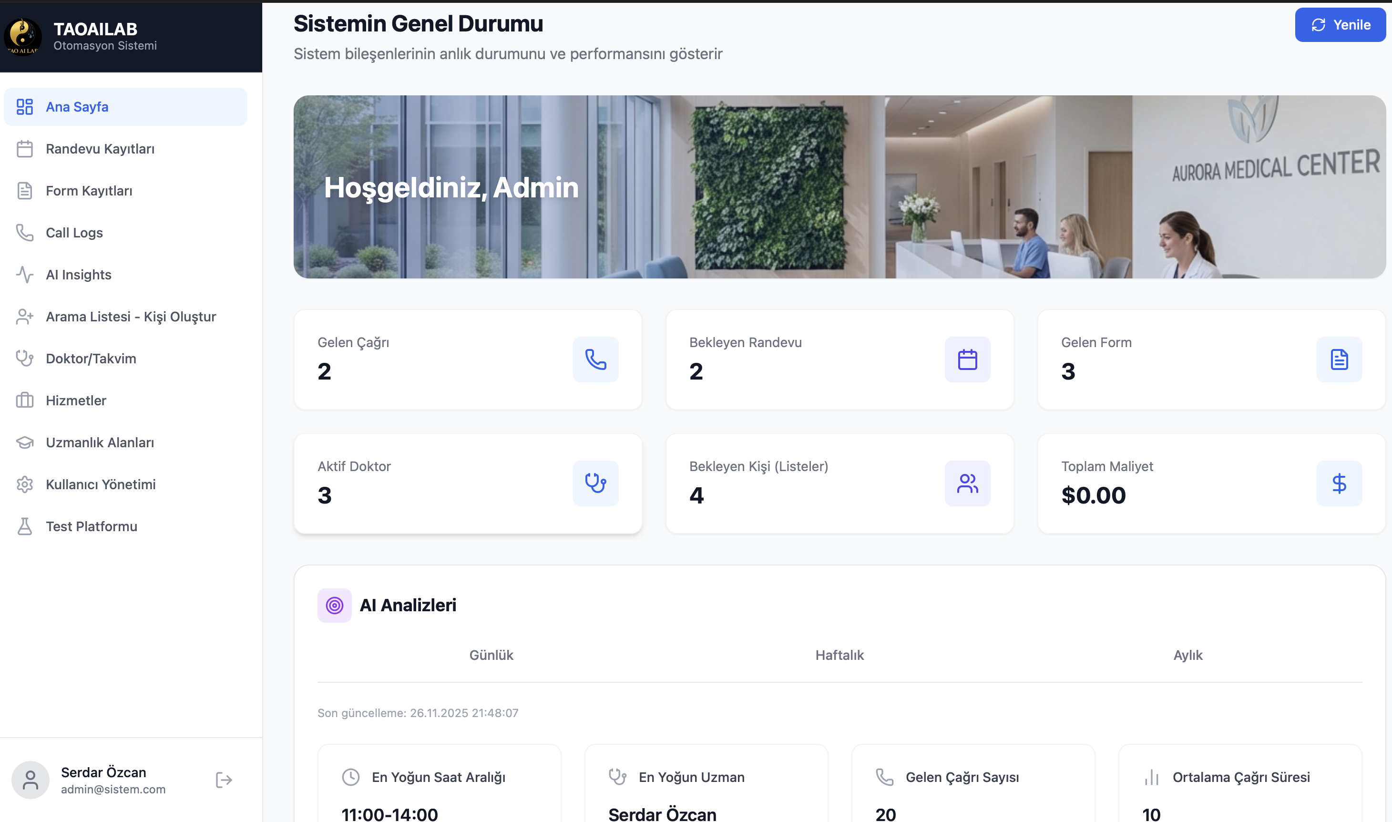Image resolution: width=1392 pixels, height=822 pixels.
Task: Open Kullanıcı Yönetimi settings page
Action: pos(100,484)
